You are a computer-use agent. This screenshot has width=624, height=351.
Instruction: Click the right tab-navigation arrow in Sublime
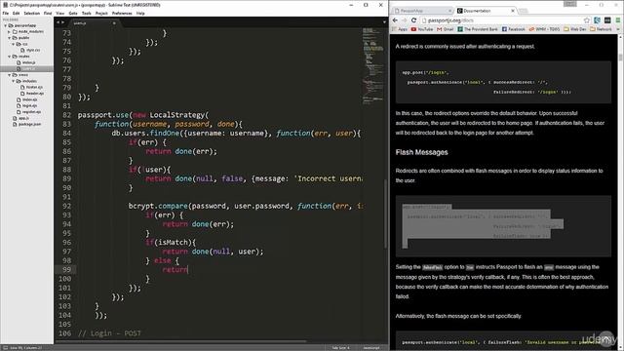pyautogui.click(x=62, y=22)
